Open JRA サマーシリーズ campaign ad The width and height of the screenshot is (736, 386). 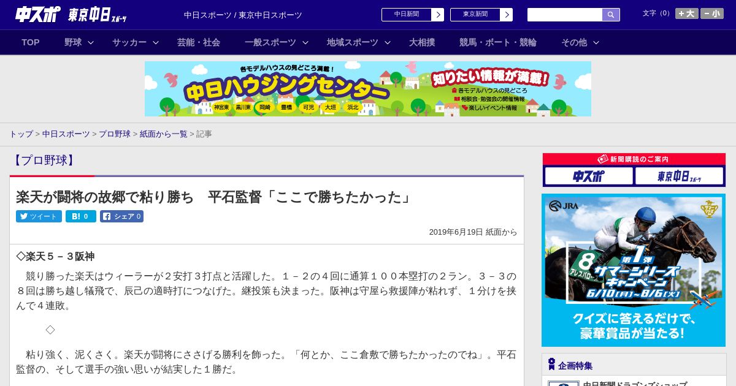point(634,270)
